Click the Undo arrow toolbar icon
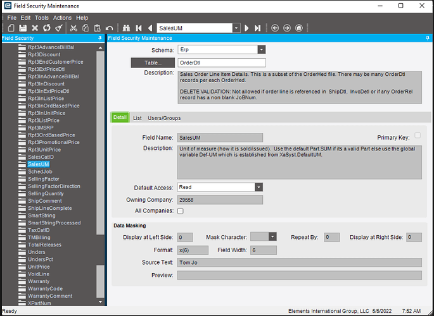The width and height of the screenshot is (434, 316). [110, 28]
